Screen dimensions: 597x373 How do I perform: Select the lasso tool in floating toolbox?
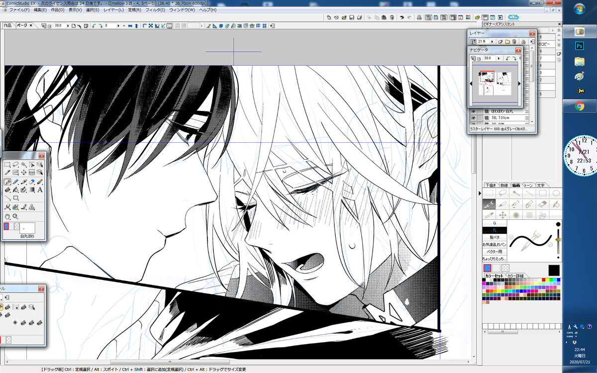coord(15,164)
